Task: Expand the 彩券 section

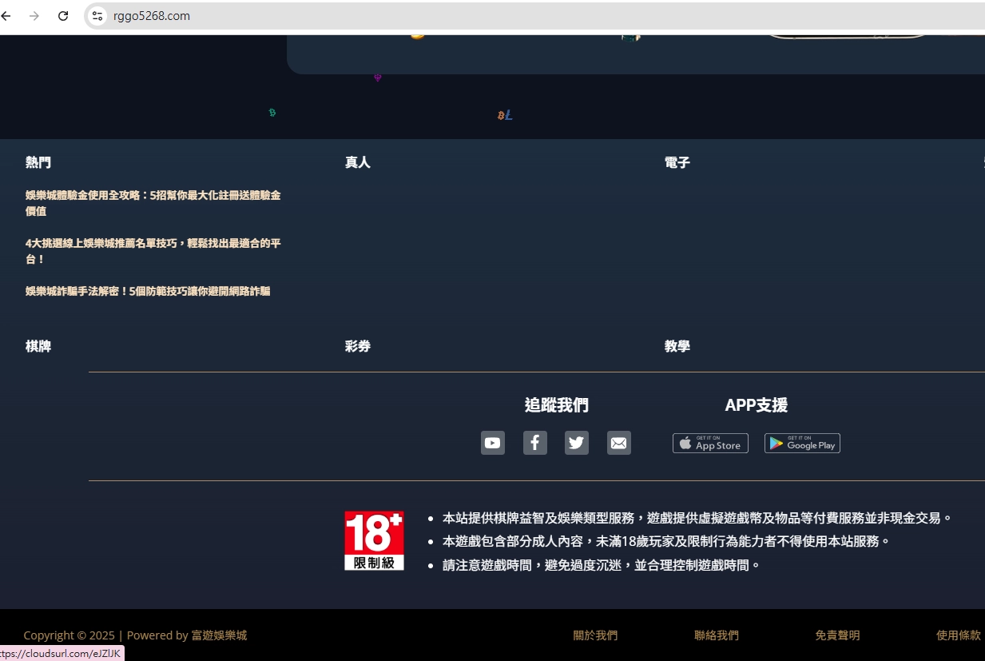Action: pos(357,346)
